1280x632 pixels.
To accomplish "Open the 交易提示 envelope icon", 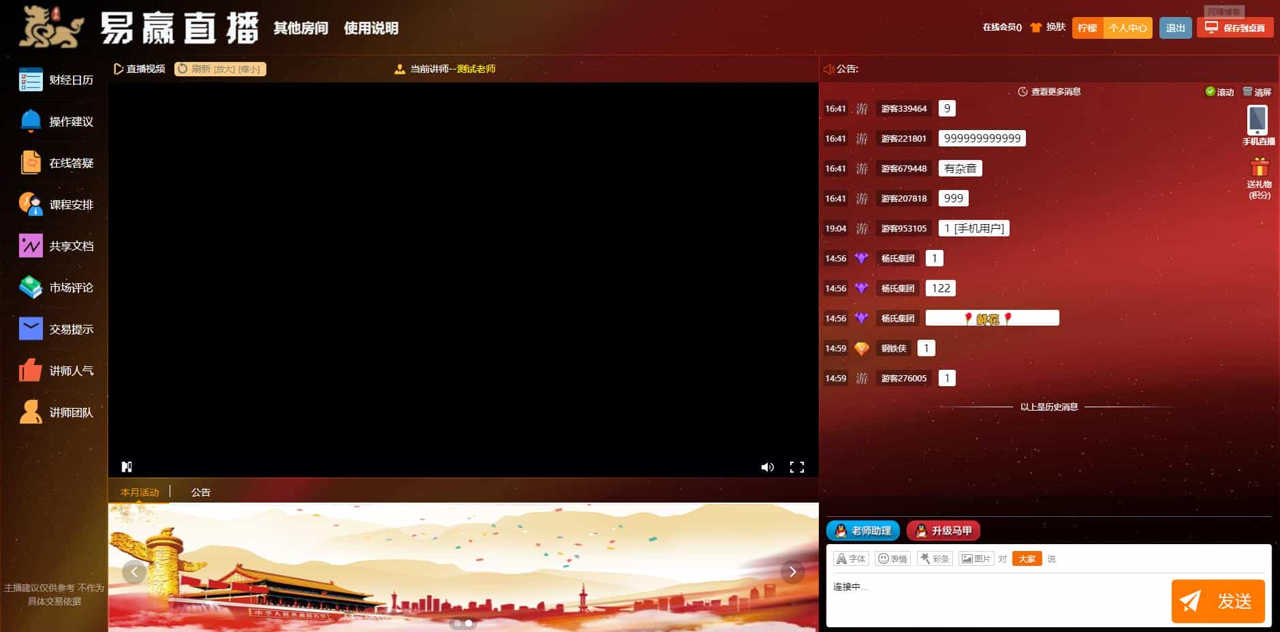I will pos(31,329).
